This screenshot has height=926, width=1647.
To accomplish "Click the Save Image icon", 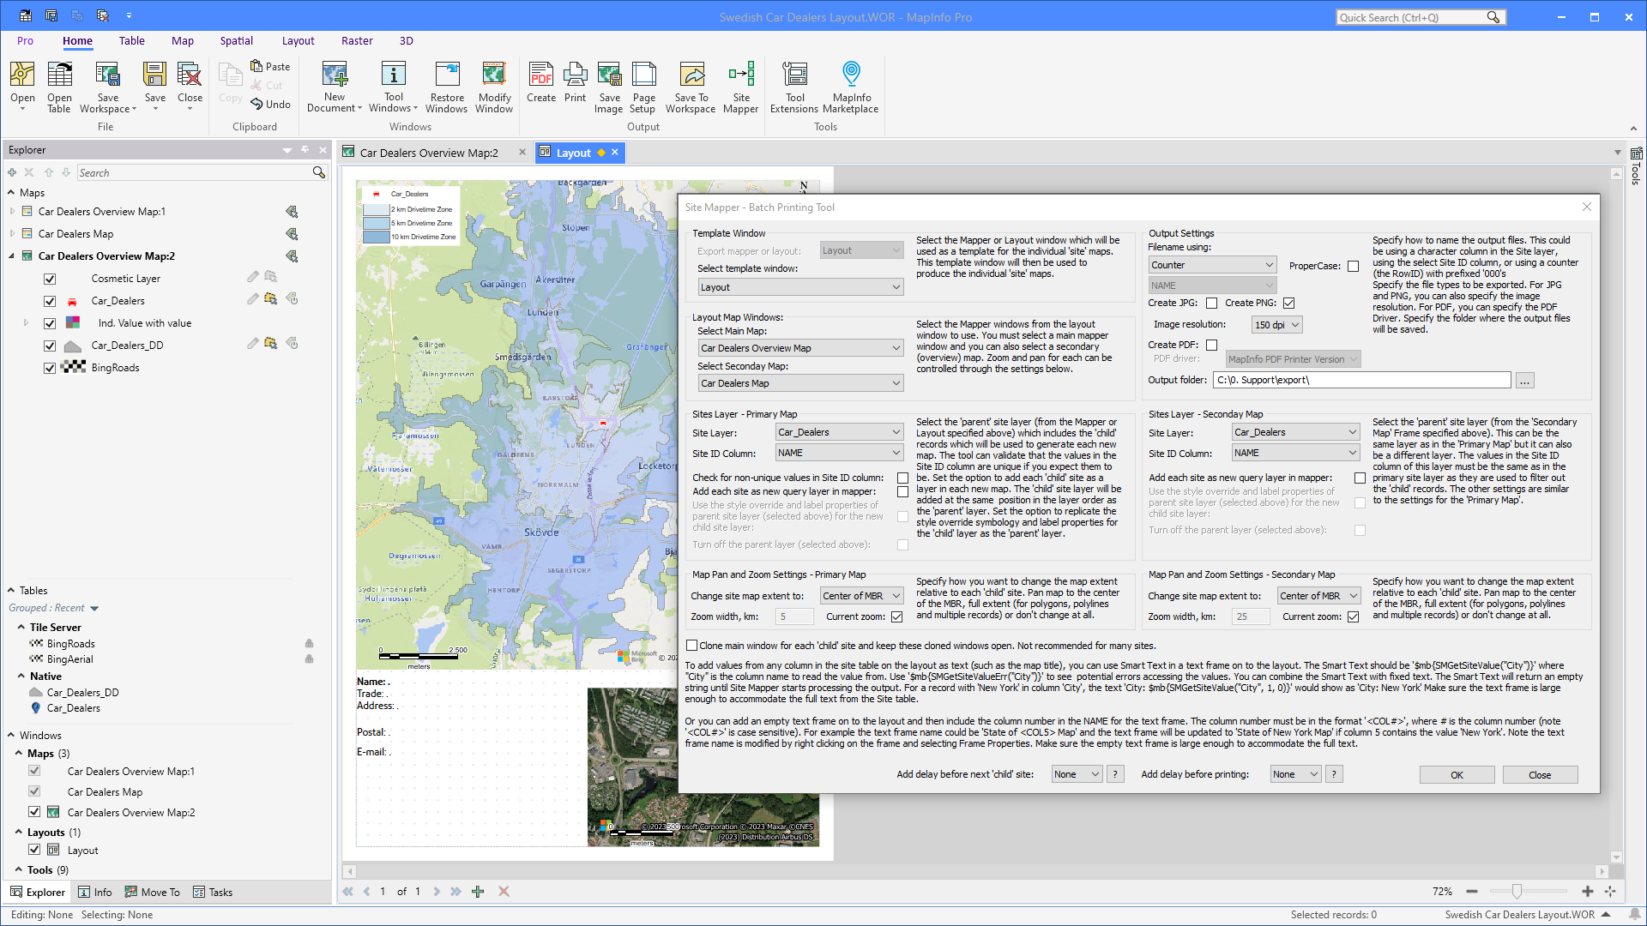I will tap(609, 86).
